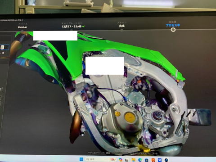Open the post-processing step labeled プロセス中
This screenshot has width=216, height=162.
coord(173,25)
